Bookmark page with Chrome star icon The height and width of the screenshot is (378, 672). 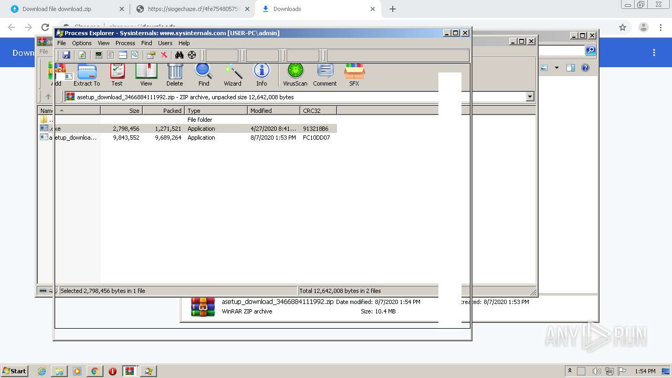(623, 27)
